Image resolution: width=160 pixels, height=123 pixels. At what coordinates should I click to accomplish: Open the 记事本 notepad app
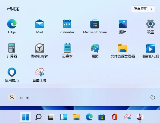tap(67, 51)
